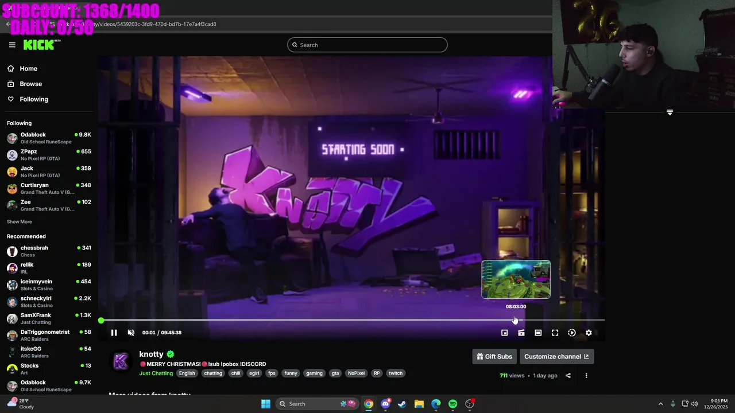Screen dimensions: 735x413
Task: Click the Gift Subs button
Action: point(494,356)
